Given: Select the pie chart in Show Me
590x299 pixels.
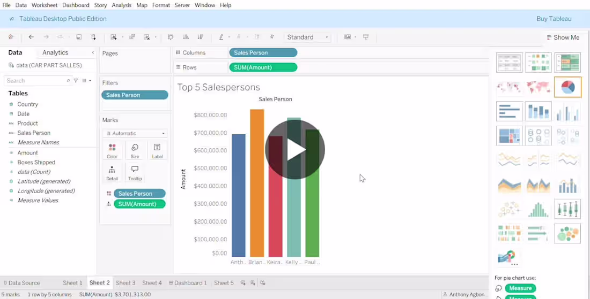Looking at the screenshot, I should point(567,87).
